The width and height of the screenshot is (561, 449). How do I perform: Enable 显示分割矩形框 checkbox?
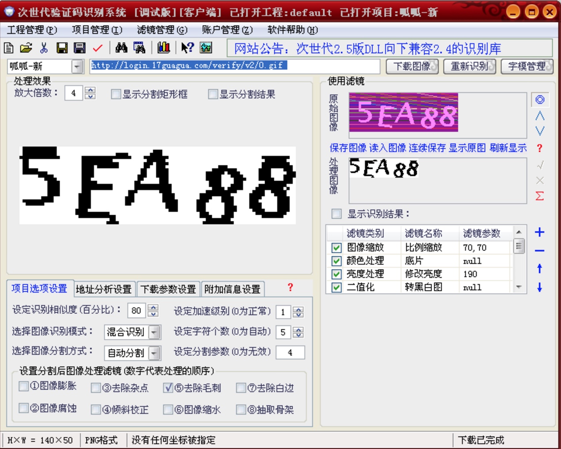[116, 94]
